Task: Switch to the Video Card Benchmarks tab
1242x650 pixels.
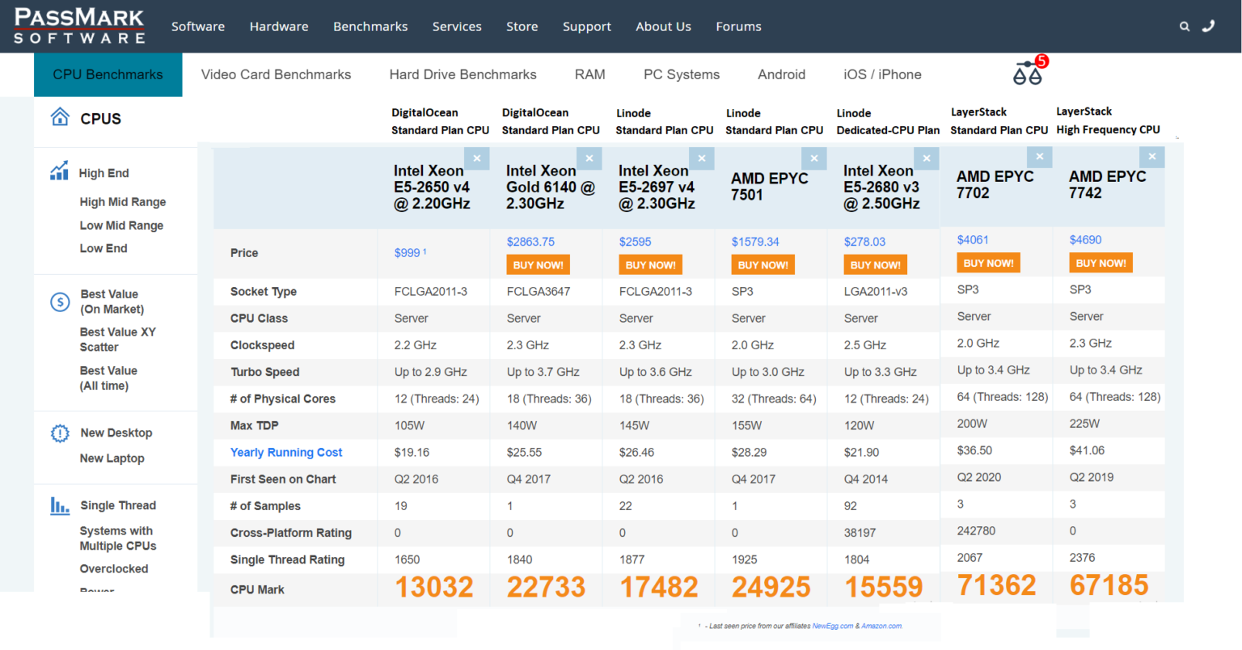Action: pos(276,74)
